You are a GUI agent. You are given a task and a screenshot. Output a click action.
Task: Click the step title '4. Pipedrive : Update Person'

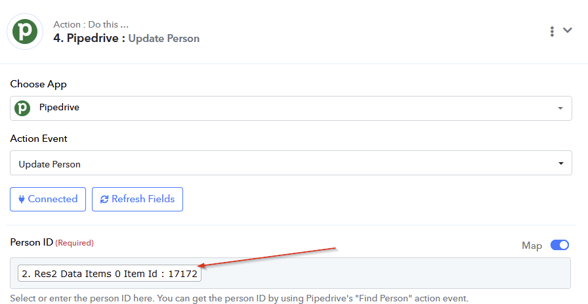[127, 38]
